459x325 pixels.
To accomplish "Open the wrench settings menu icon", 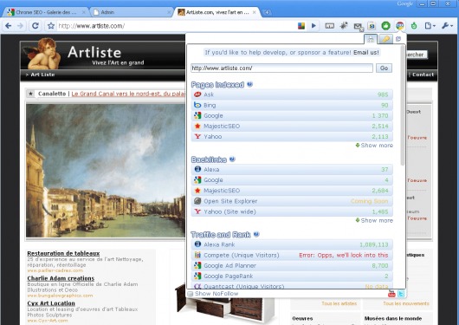I will pyautogui.click(x=447, y=26).
